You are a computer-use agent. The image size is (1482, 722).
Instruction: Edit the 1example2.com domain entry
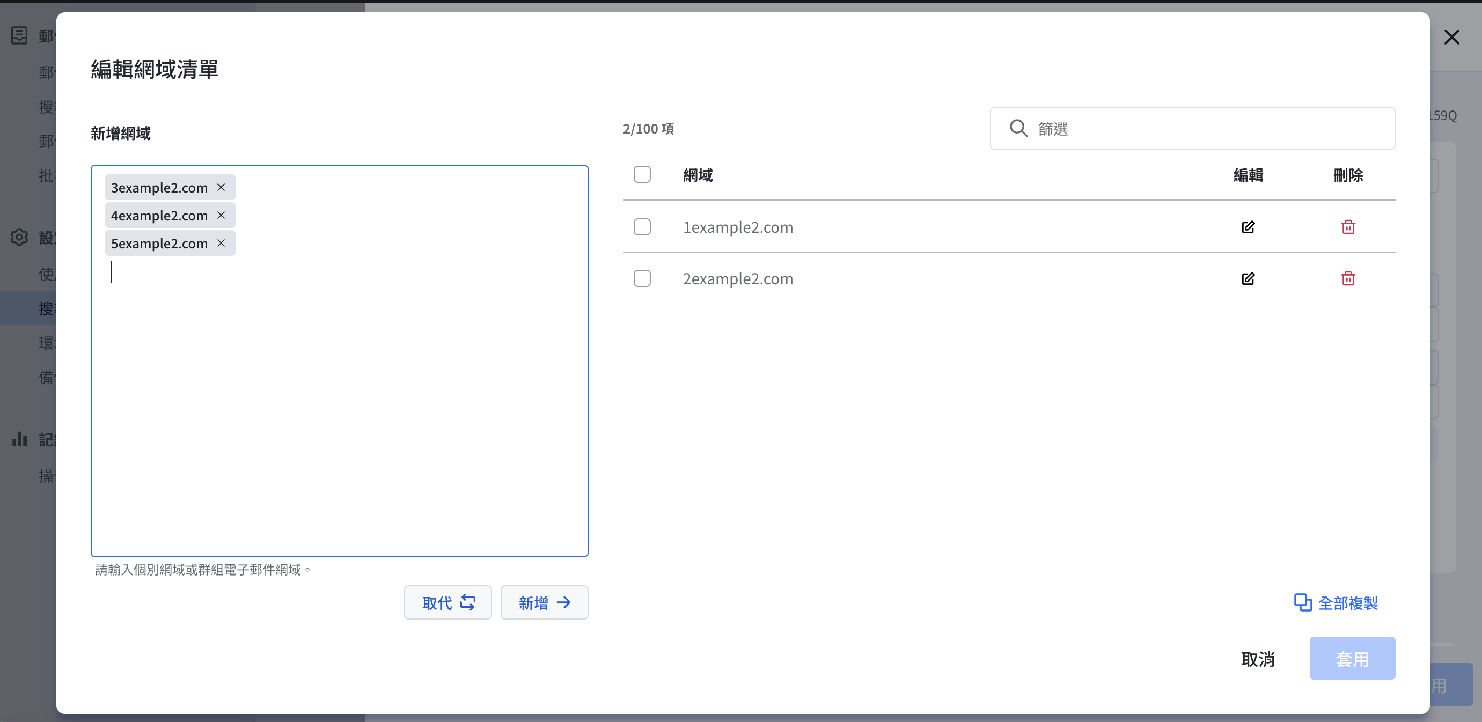pyautogui.click(x=1248, y=227)
